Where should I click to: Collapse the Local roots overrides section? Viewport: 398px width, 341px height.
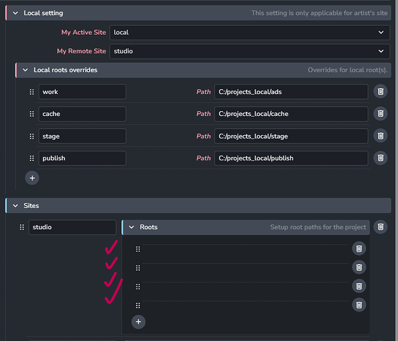[25, 70]
